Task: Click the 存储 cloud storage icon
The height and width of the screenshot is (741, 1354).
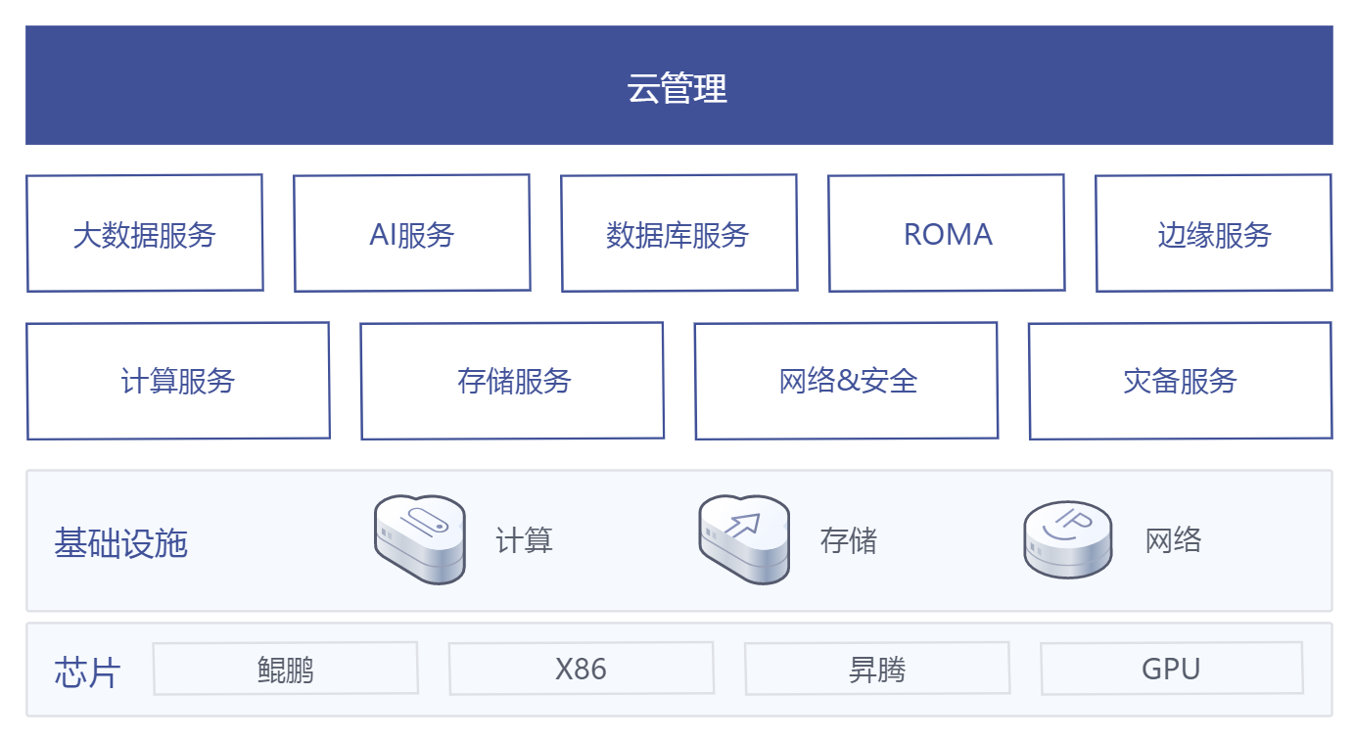Action: (744, 539)
